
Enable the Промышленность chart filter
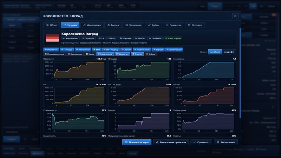click(x=54, y=54)
